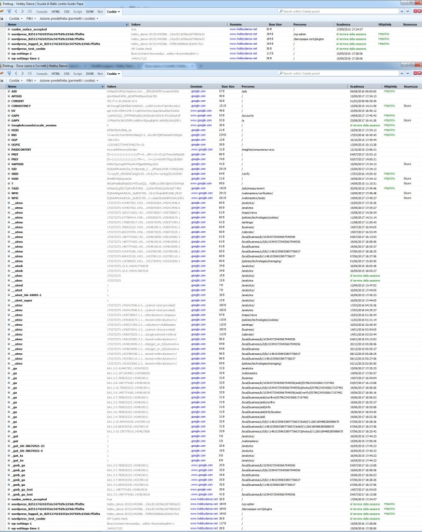Open the Azione predefinita dropdown in the Dove siamo e Contatti window

[69, 81]
